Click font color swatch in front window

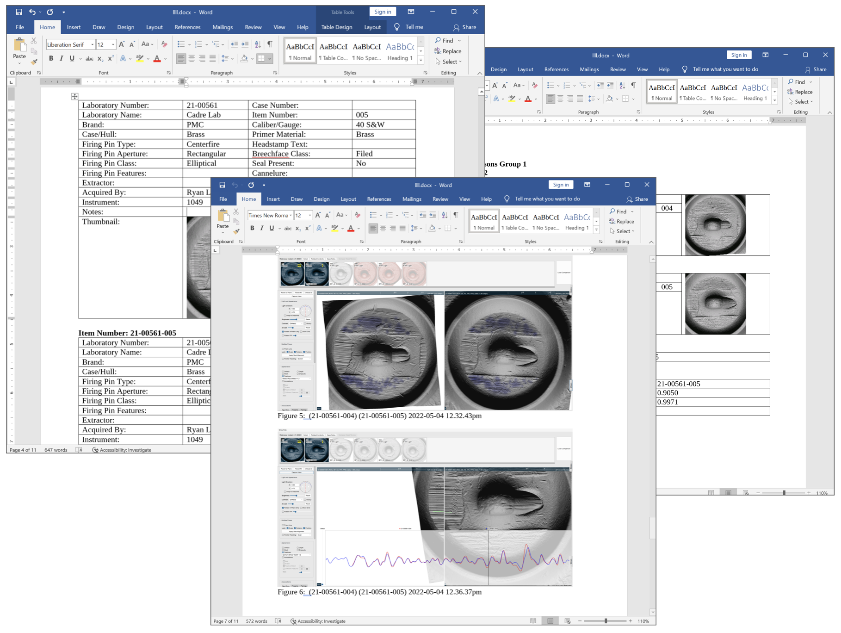(x=351, y=229)
